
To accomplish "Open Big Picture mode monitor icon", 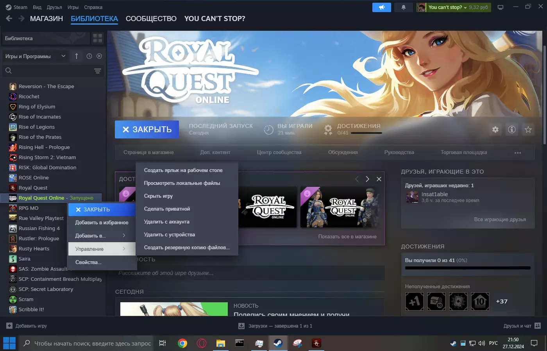I will coord(501,7).
